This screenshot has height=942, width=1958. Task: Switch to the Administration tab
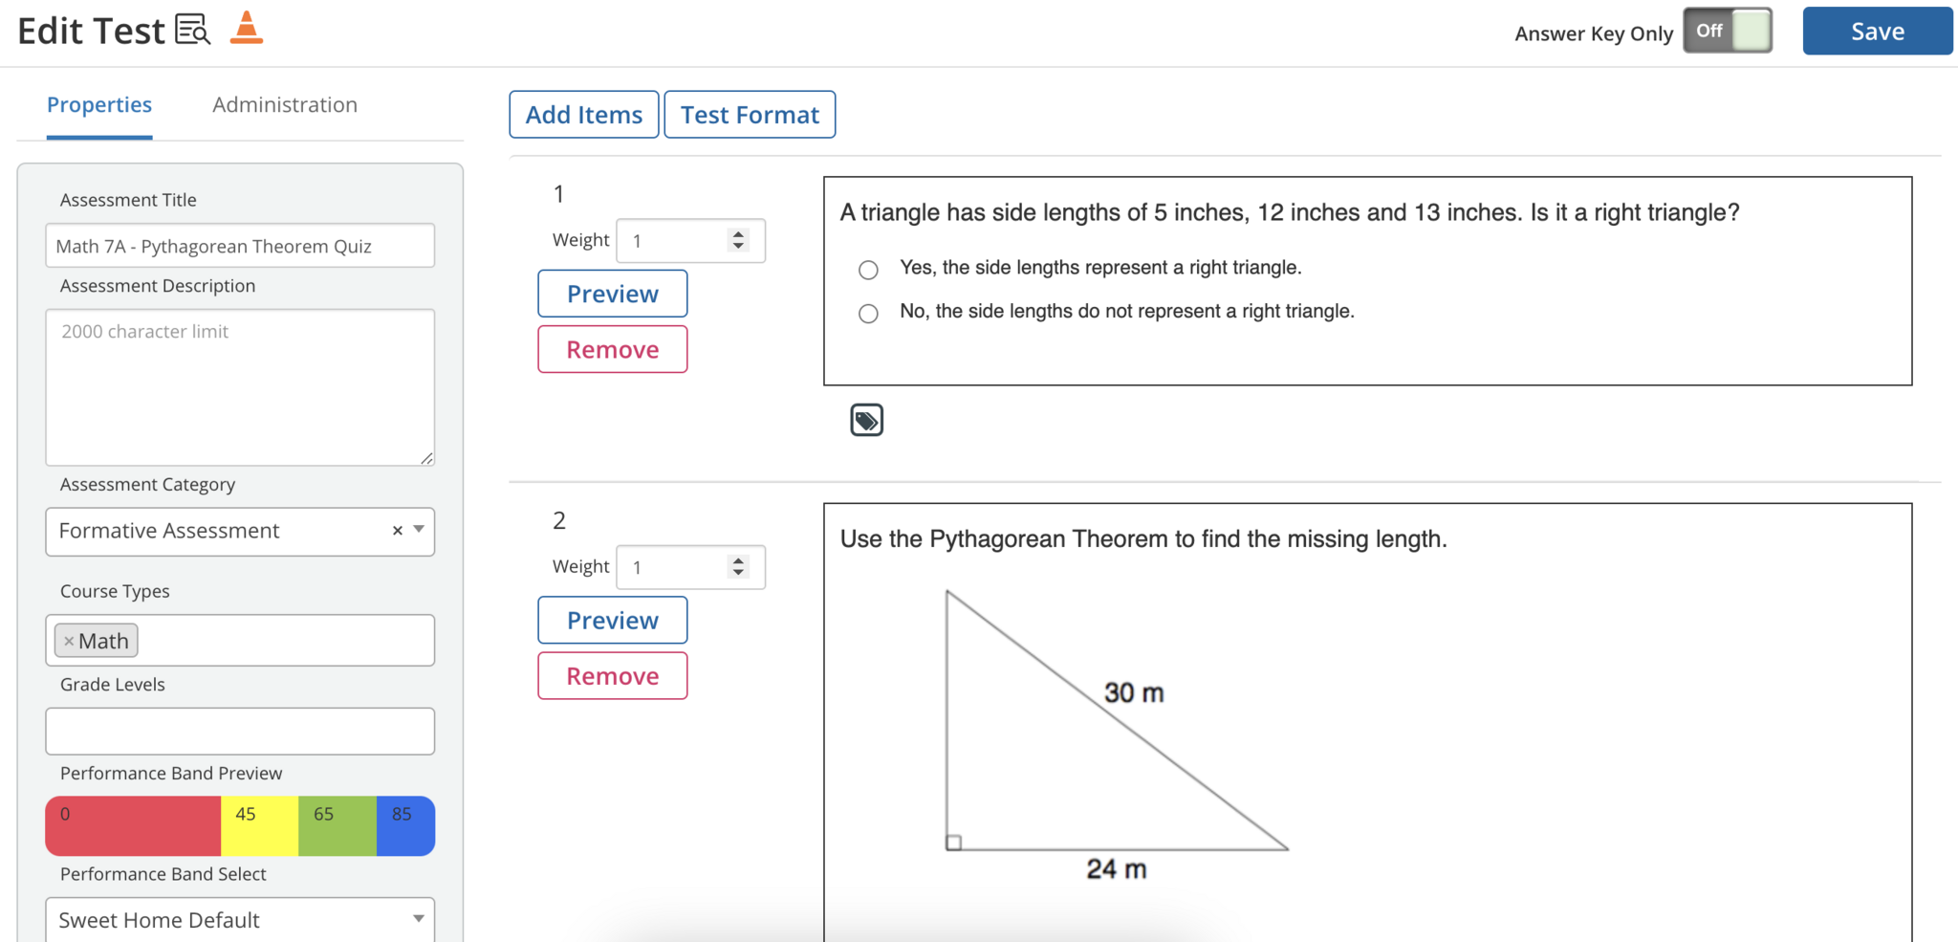pyautogui.click(x=285, y=105)
